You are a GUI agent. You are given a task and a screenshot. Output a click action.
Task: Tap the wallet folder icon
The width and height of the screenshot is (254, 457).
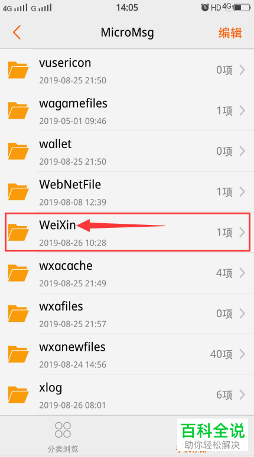pos(18,151)
